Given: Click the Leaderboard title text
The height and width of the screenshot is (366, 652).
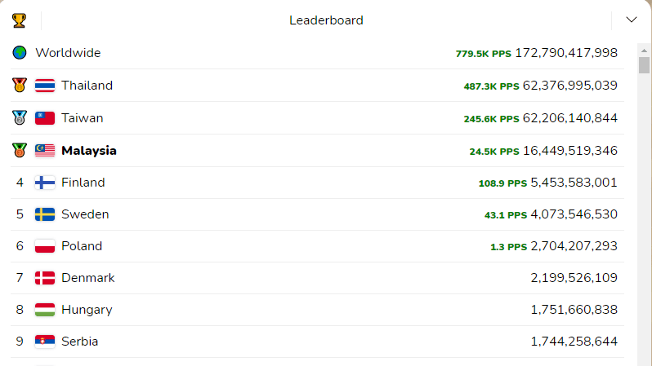Looking at the screenshot, I should [x=326, y=20].
